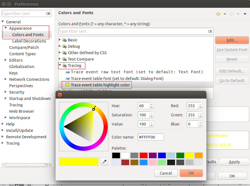Click the Edit... button
This screenshot has width=250, height=186.
pyautogui.click(x=232, y=40)
